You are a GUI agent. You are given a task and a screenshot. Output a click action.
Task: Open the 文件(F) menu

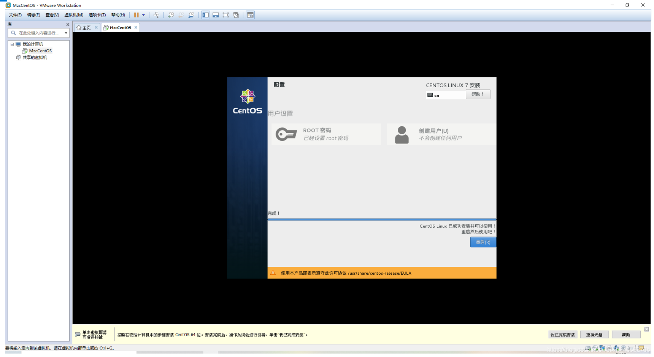(15, 15)
